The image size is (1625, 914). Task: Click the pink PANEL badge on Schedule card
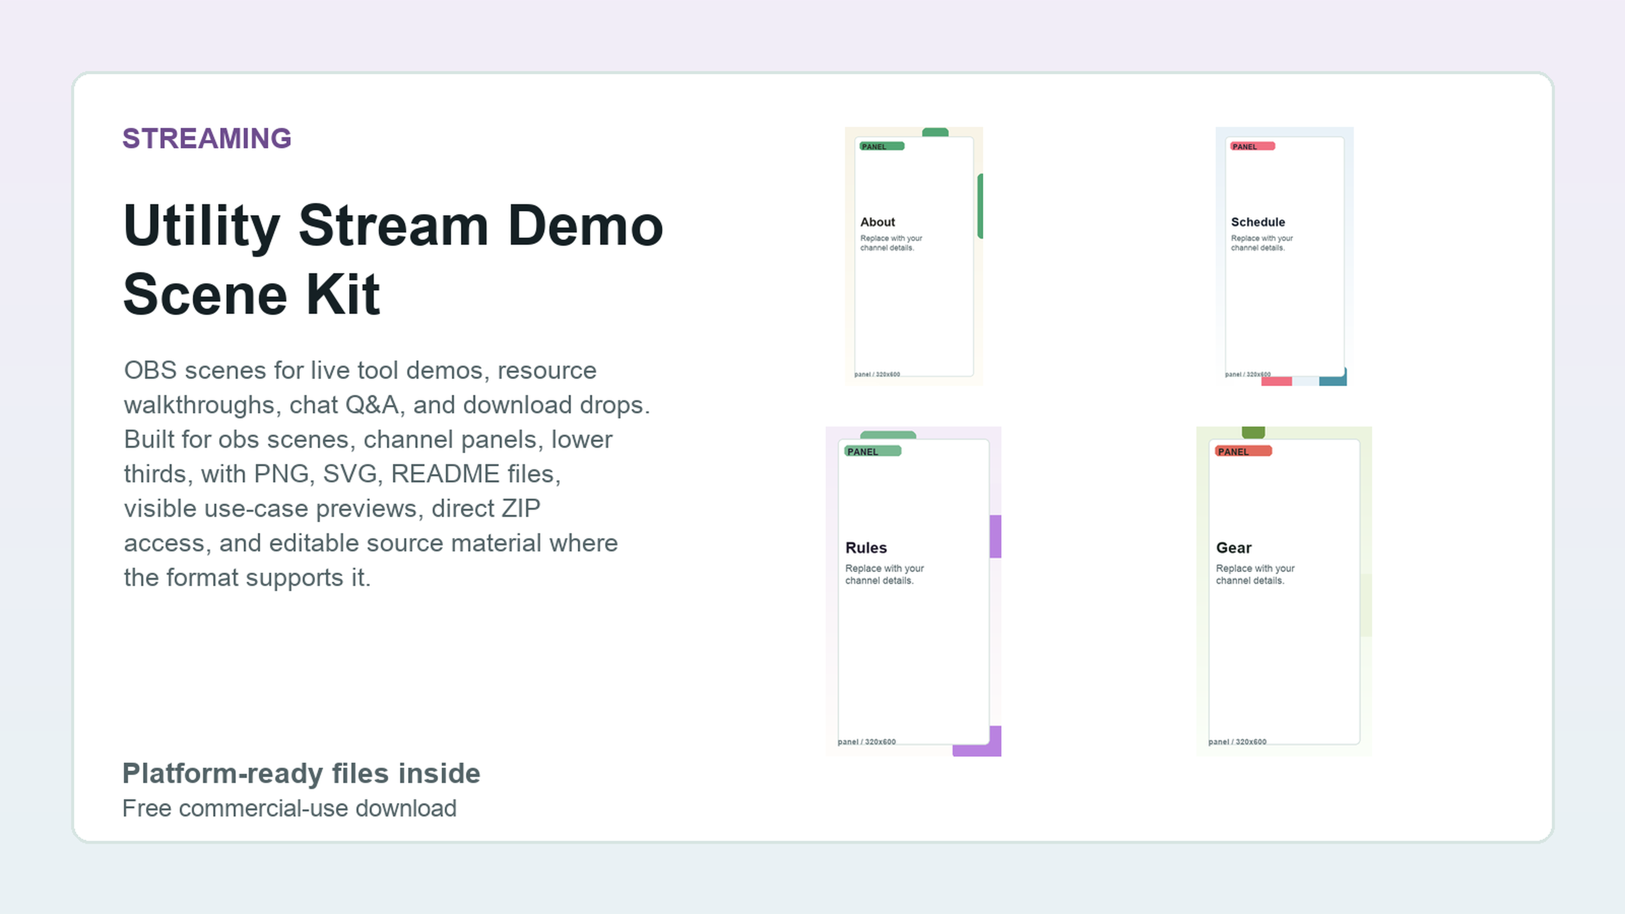(x=1253, y=146)
